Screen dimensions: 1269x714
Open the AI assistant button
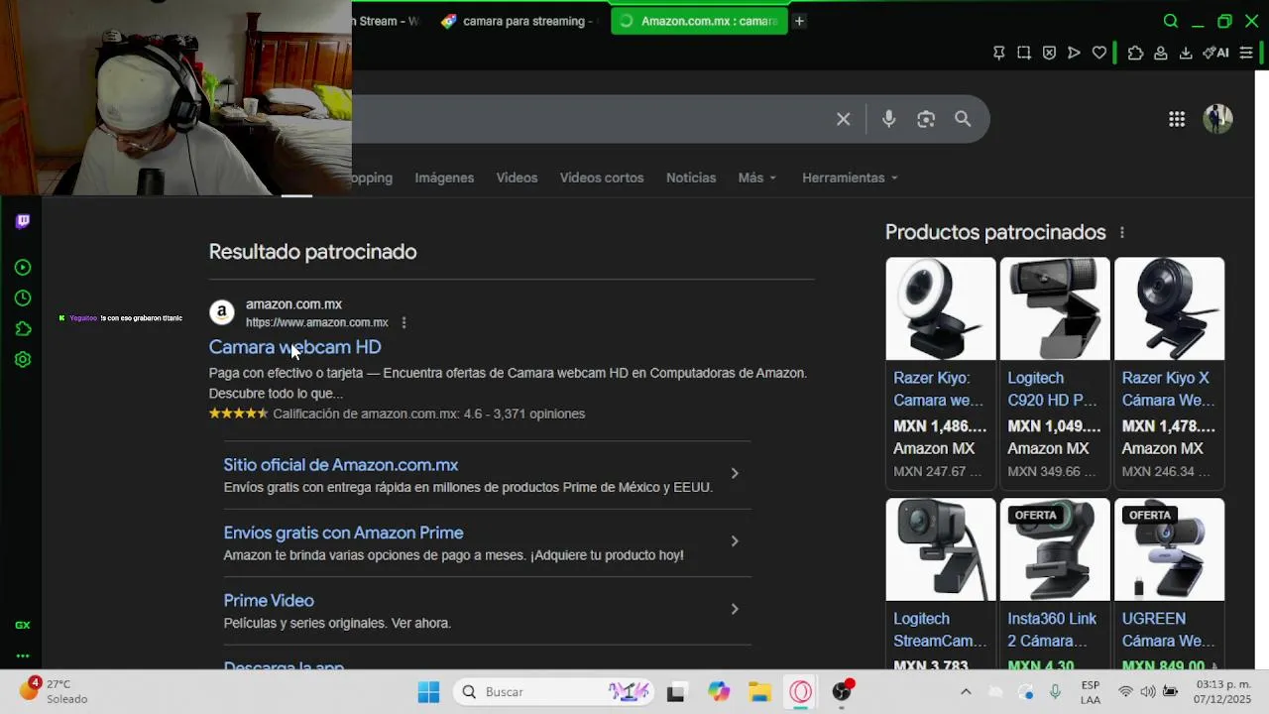point(1215,53)
